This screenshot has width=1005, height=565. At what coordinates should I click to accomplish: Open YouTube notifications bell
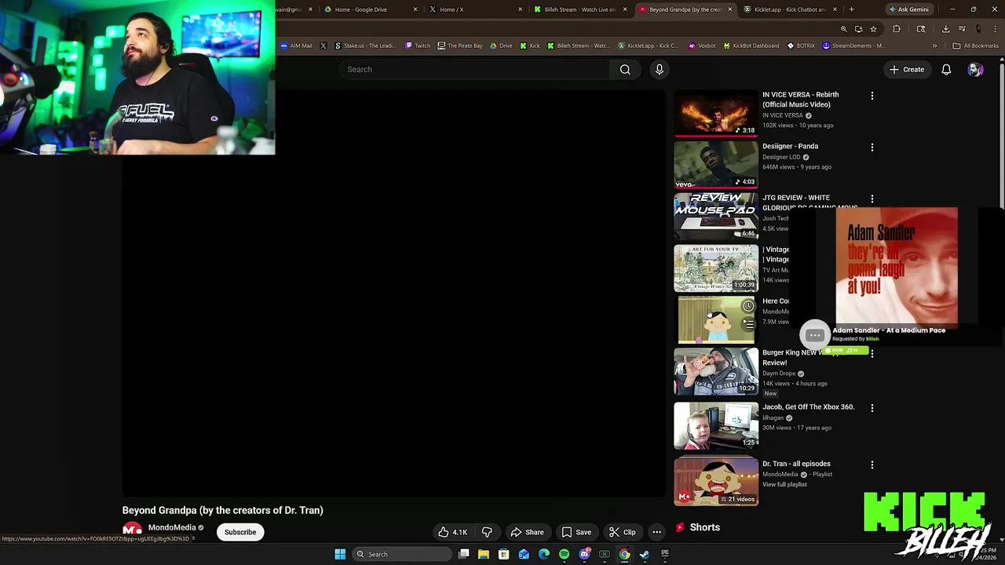coord(946,69)
